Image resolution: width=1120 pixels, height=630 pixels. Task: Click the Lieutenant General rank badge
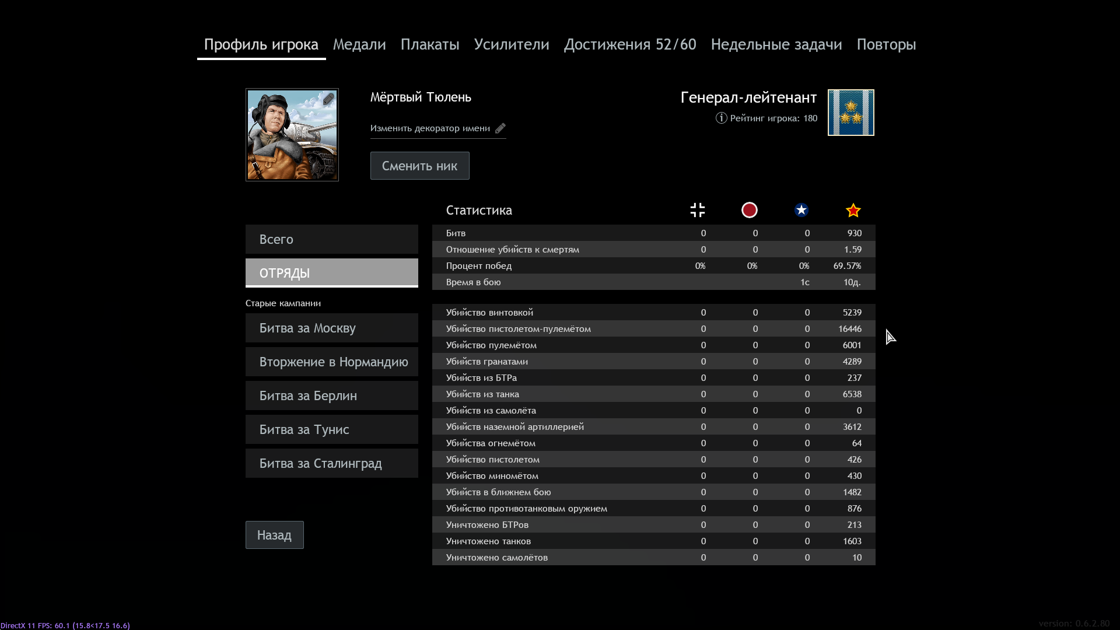pos(850,113)
